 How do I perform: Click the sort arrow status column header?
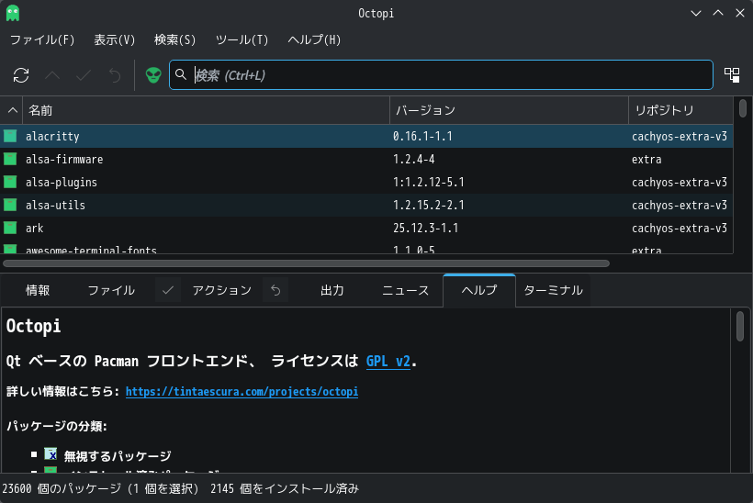pyautogui.click(x=13, y=110)
